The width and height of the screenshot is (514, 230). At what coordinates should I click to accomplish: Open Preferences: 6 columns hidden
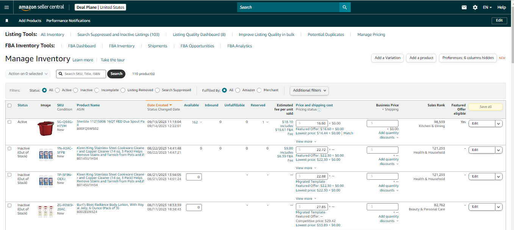[468, 58]
